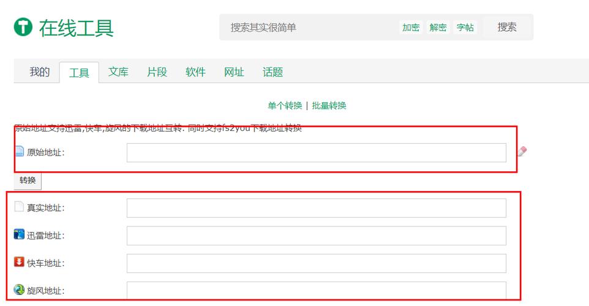Go to the 软件 tab
This screenshot has width=589, height=306.
[196, 72]
